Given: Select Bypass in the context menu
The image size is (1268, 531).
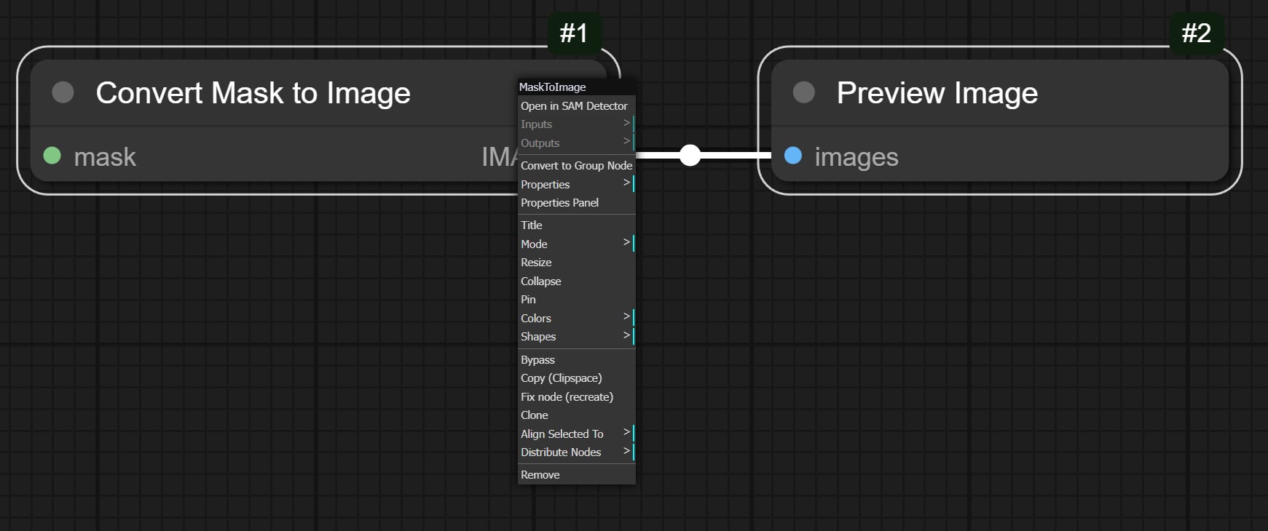Looking at the screenshot, I should pyautogui.click(x=577, y=360).
